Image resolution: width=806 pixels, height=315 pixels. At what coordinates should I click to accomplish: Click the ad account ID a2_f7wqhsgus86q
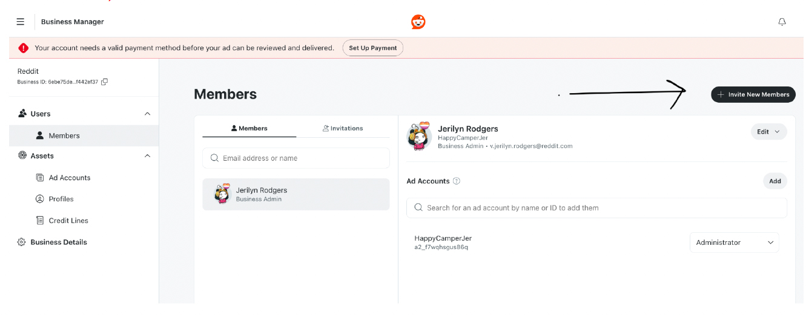point(441,247)
